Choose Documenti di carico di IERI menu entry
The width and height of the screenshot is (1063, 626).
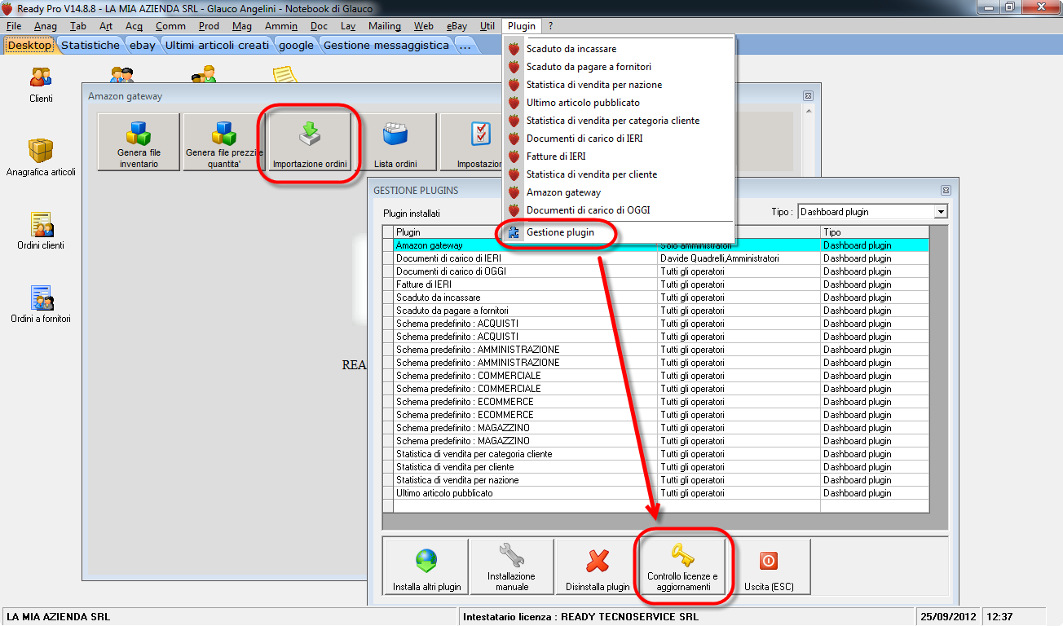(x=620, y=139)
